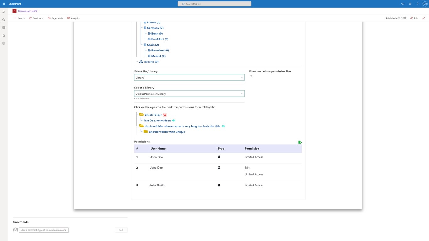Expand the New menu chevron

click(x=24, y=18)
